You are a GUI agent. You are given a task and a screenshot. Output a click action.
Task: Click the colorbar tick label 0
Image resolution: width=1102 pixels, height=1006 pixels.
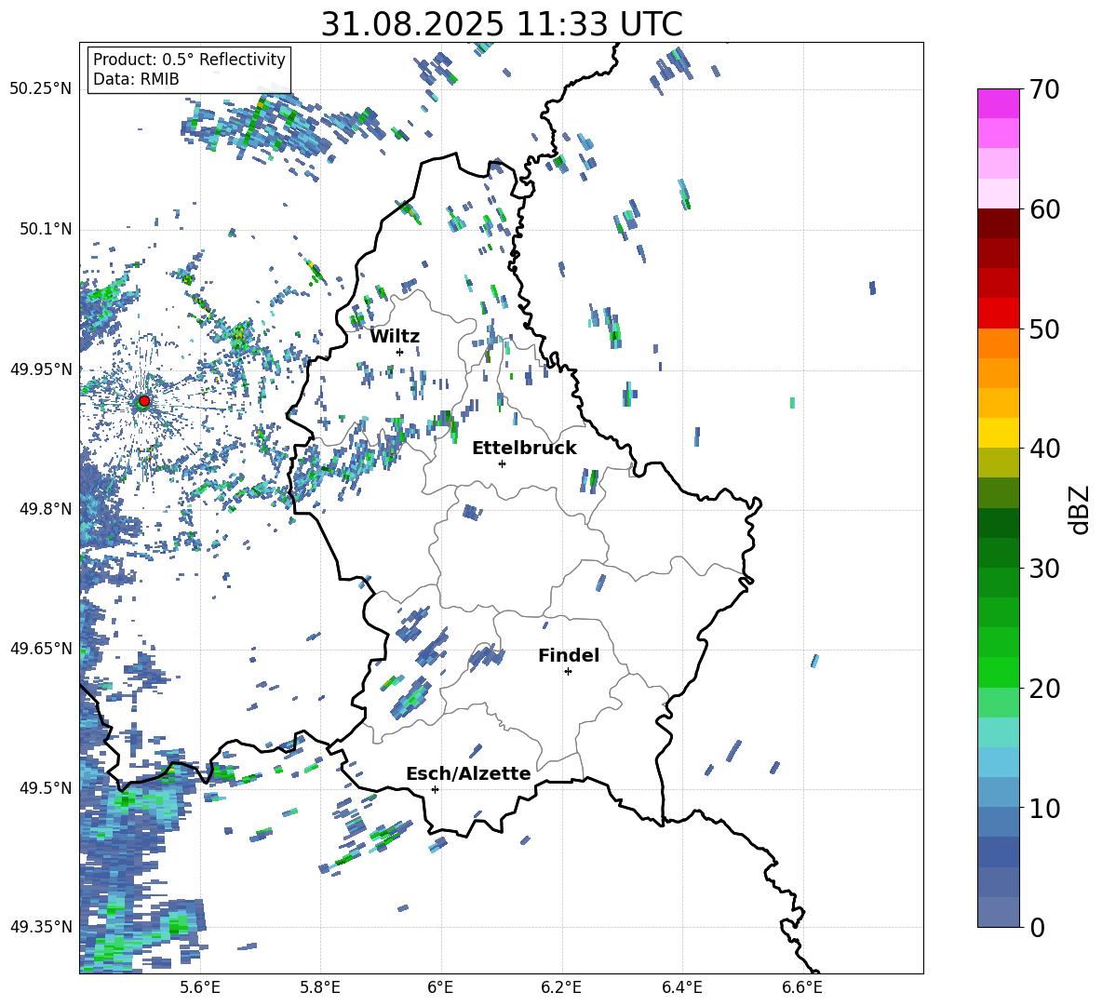(x=1037, y=927)
